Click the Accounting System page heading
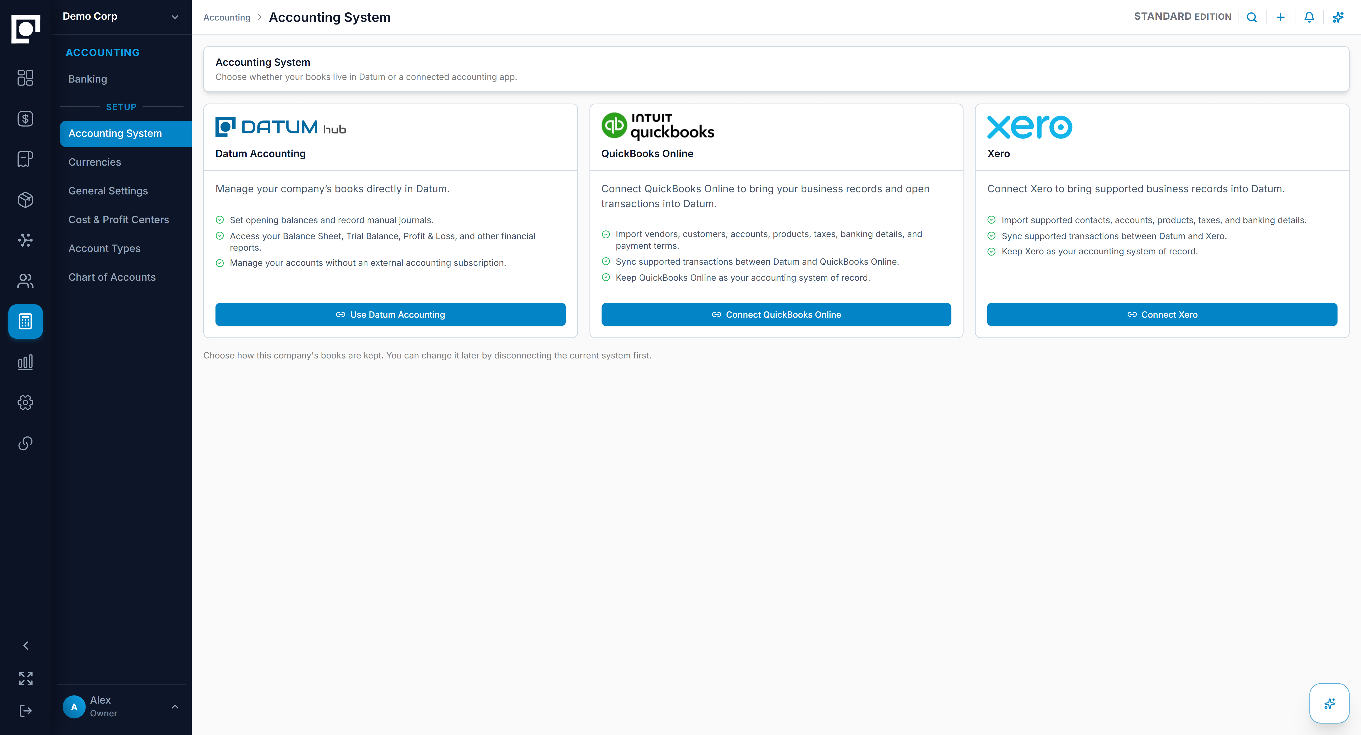Viewport: 1361px width, 735px height. click(x=330, y=17)
